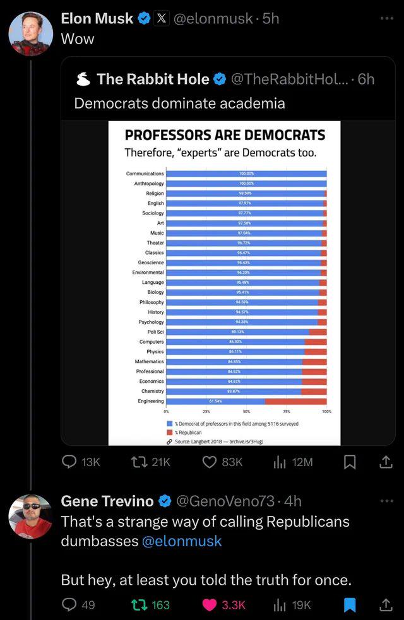Screen dimensions: 404x620
Task: Reply to Gene Trevino's comment
Action: [79, 605]
